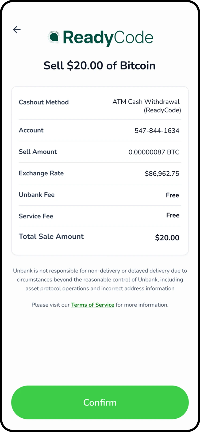Select the Exchange Rate label
Viewport: 200px width, 432px height.
(x=41, y=173)
